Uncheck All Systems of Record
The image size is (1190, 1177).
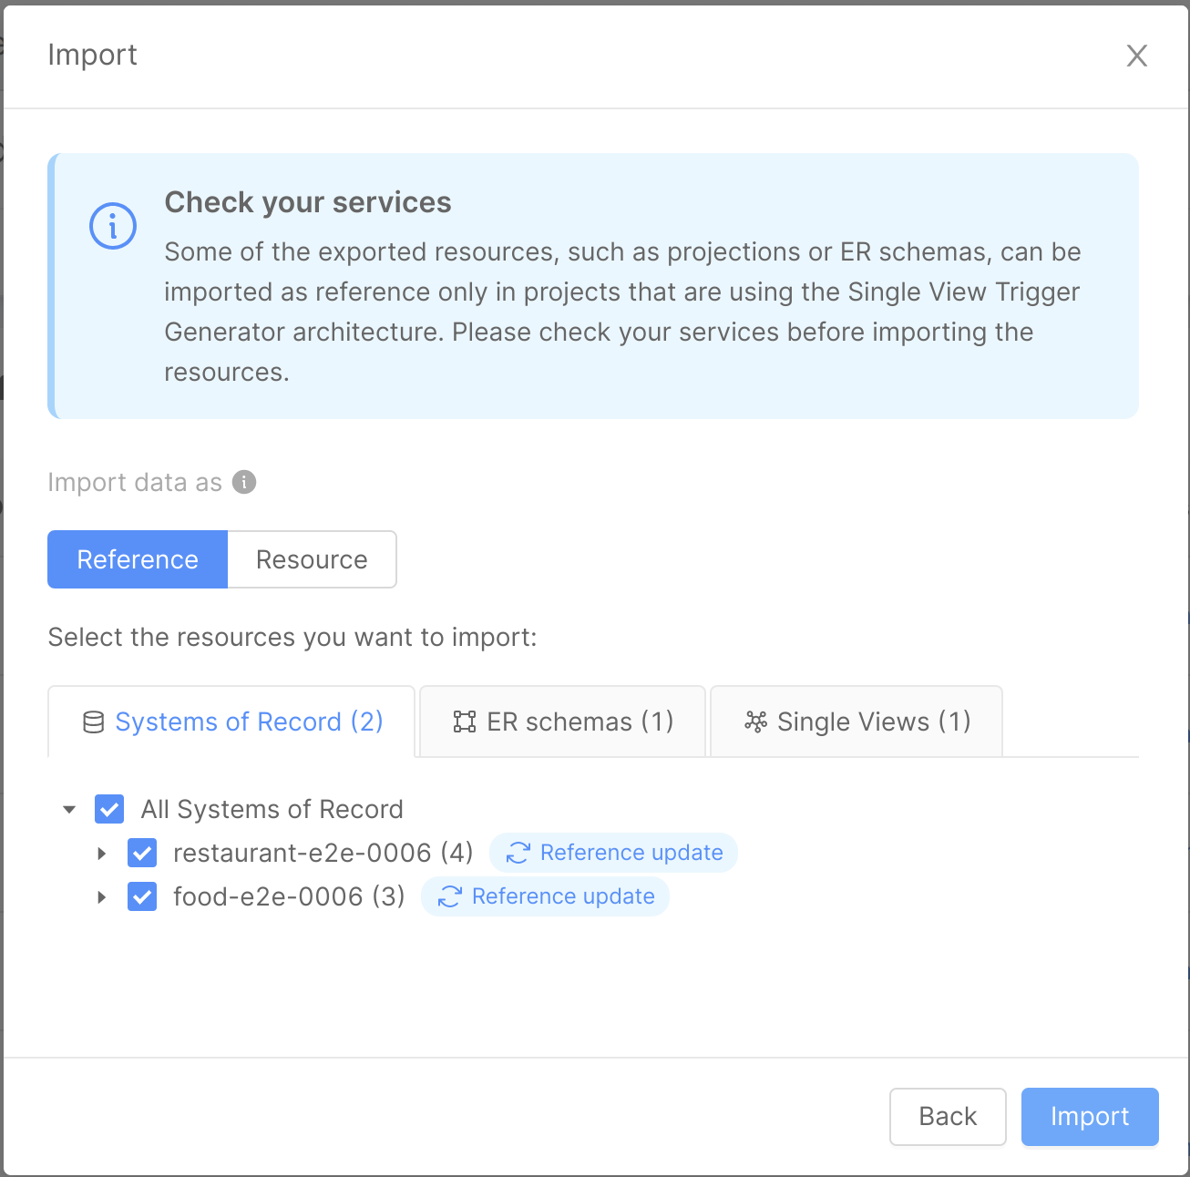[108, 809]
